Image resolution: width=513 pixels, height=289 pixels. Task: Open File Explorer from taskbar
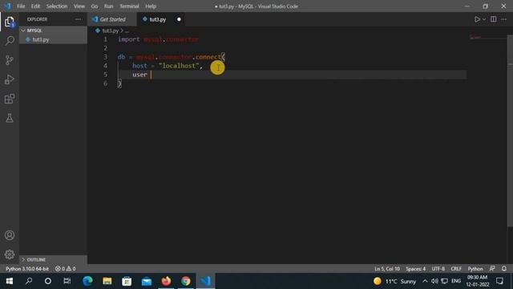coord(107,281)
